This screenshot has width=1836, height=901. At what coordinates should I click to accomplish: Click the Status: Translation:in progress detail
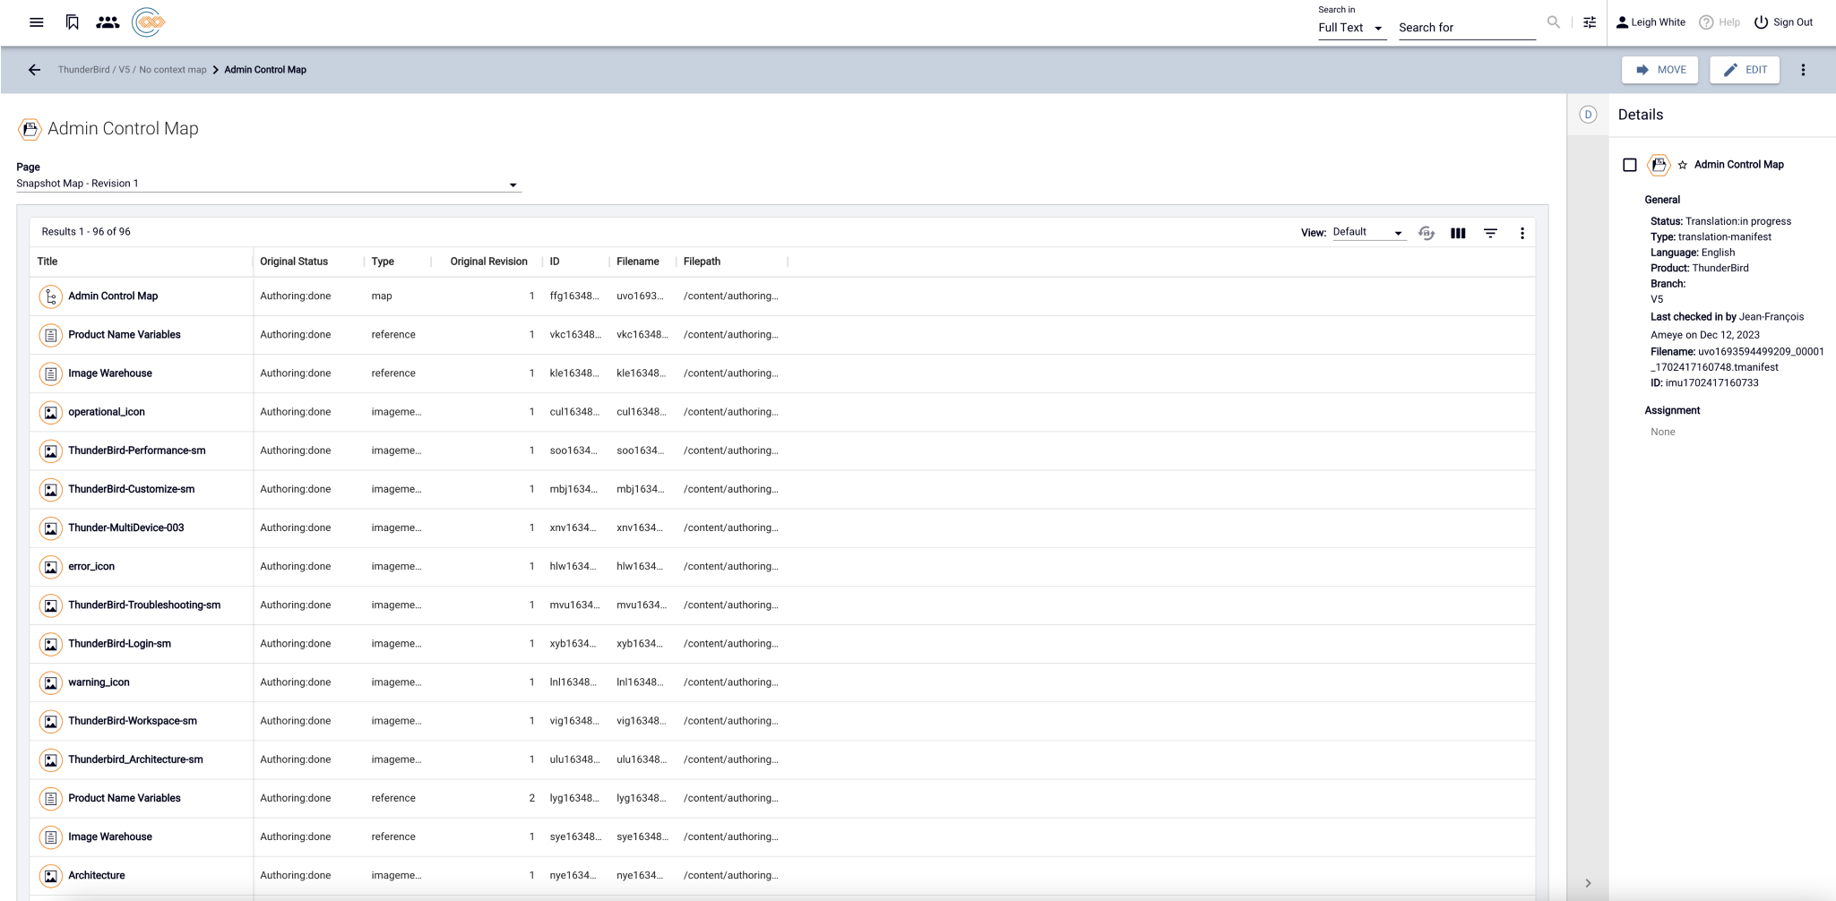pyautogui.click(x=1720, y=221)
